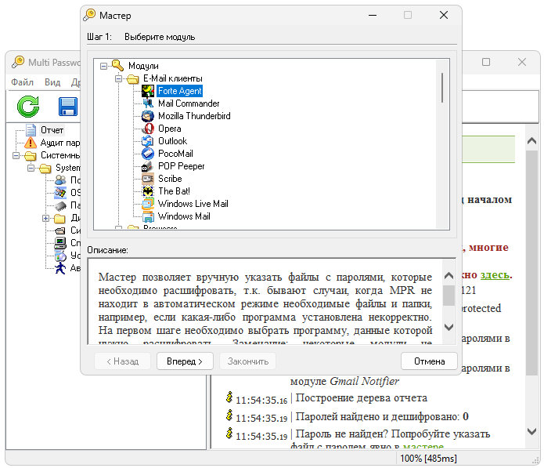Collapse the Системные tree node in sidebar
The height and width of the screenshot is (468, 544).
click(x=16, y=155)
